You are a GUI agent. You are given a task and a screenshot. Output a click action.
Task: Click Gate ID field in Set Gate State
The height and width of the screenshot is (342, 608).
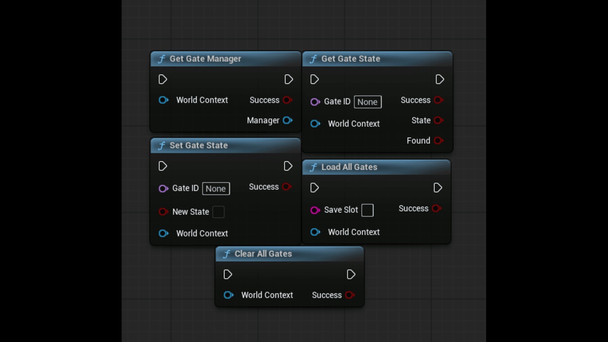216,189
